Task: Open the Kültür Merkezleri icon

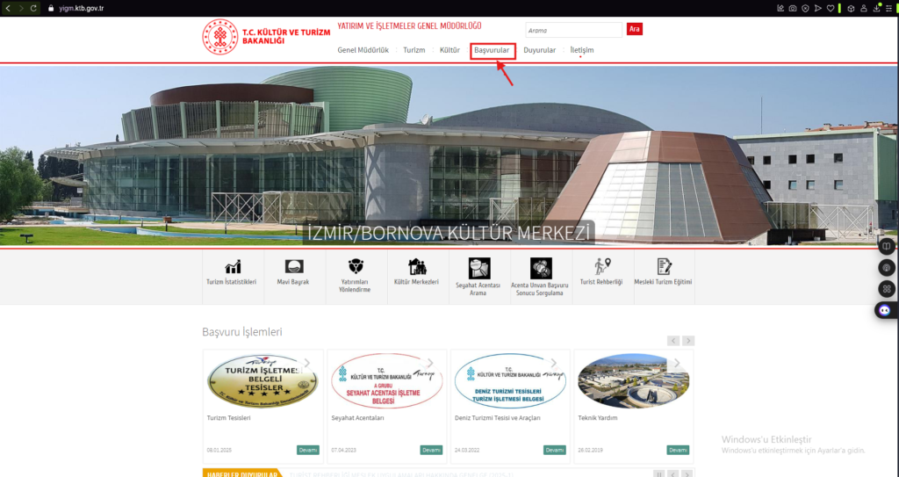Action: pyautogui.click(x=417, y=266)
